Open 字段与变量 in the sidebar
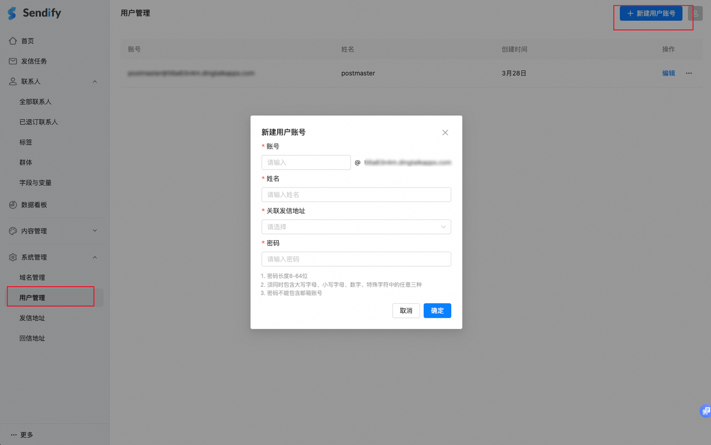 pos(36,183)
